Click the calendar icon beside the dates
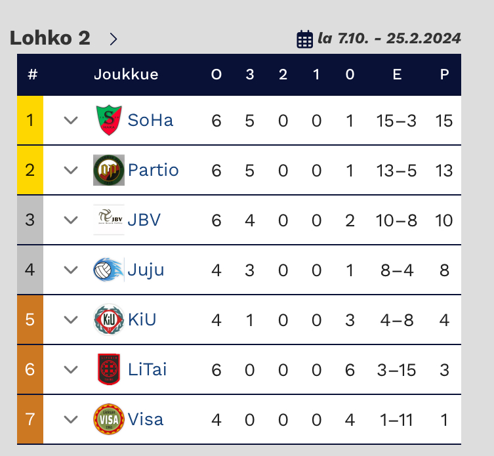Image resolution: width=494 pixels, height=456 pixels. [x=304, y=39]
